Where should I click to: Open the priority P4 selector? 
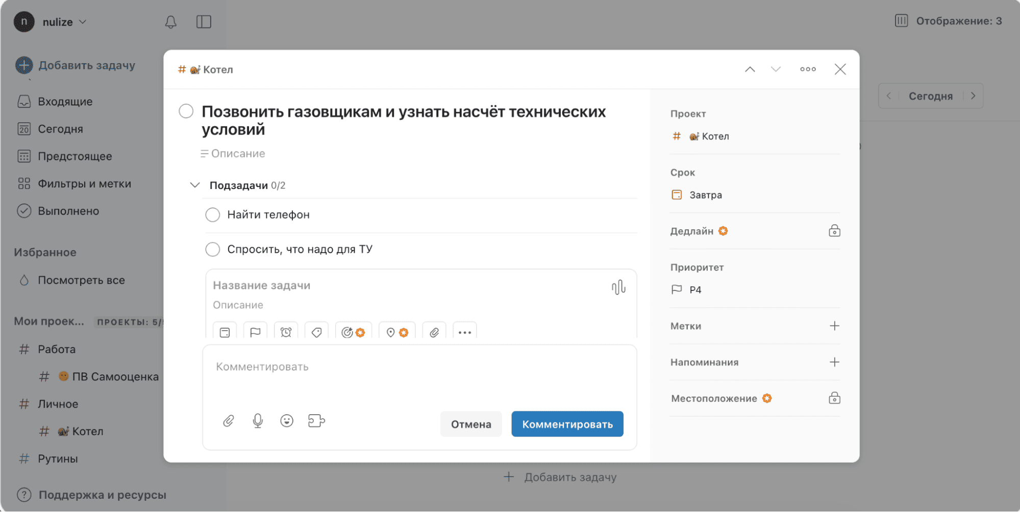695,290
